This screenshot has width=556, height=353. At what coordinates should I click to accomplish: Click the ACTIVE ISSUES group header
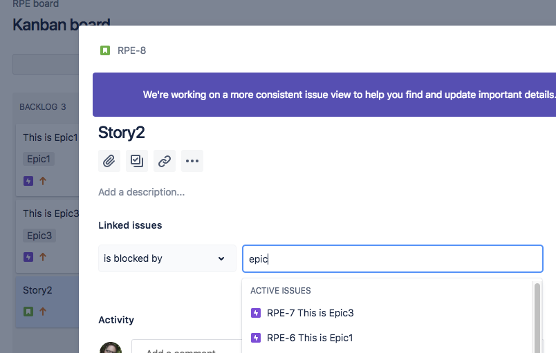(281, 291)
